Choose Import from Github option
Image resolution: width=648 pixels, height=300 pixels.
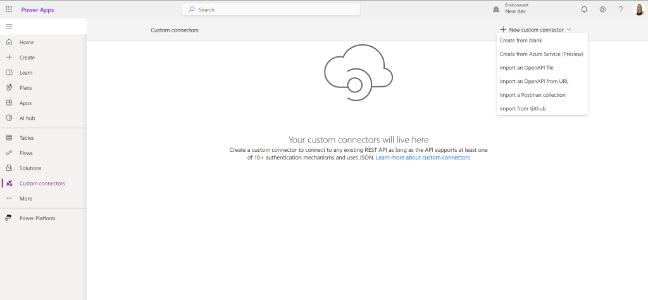[522, 109]
